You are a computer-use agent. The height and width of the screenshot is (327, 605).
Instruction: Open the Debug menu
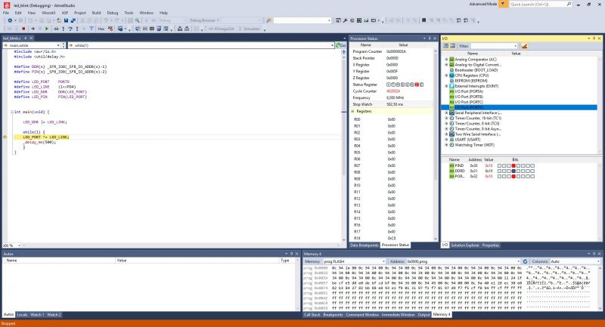[x=112, y=13]
